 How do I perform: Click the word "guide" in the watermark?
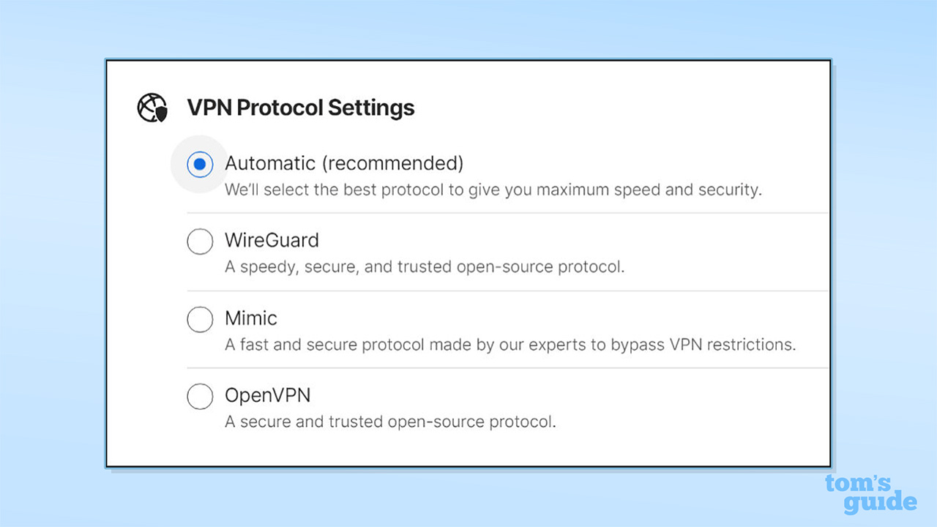[x=879, y=503]
